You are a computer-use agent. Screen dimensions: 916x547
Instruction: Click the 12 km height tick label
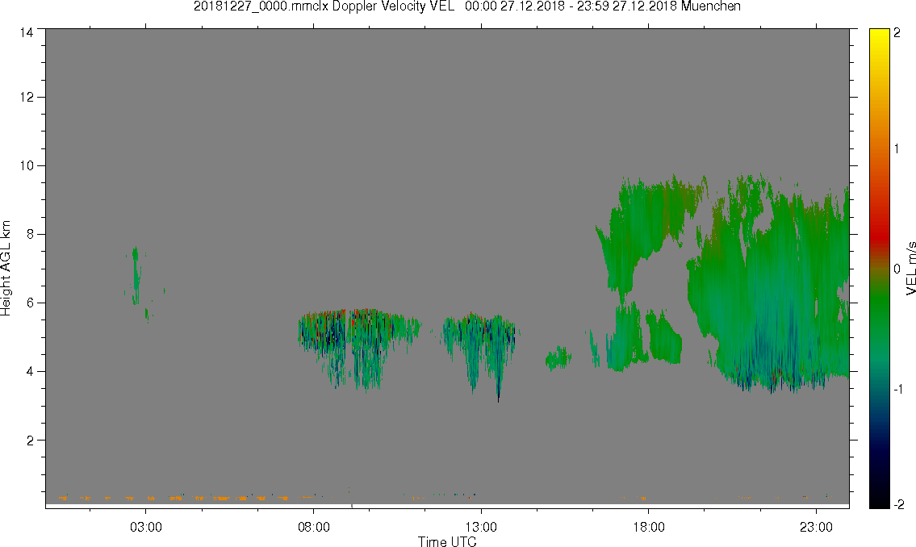coord(27,97)
